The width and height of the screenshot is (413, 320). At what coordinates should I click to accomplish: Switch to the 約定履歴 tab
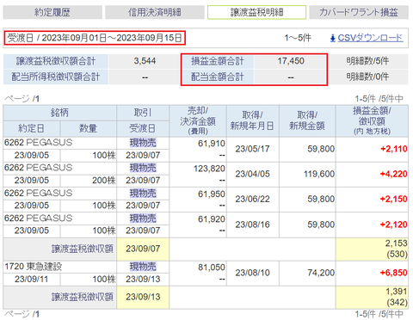[52, 12]
